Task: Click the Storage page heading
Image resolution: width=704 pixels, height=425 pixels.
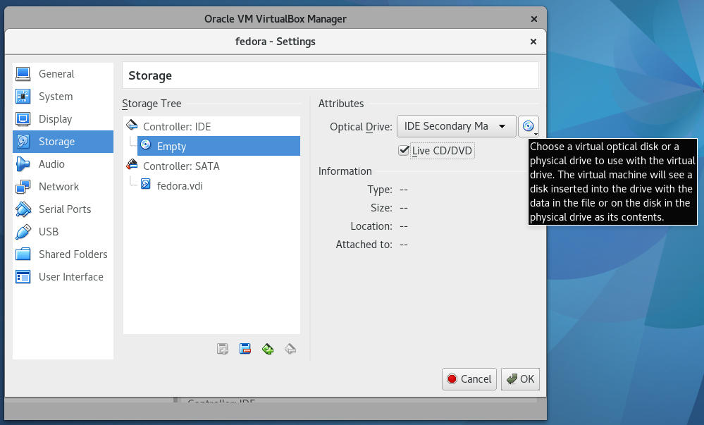Action: click(x=150, y=75)
